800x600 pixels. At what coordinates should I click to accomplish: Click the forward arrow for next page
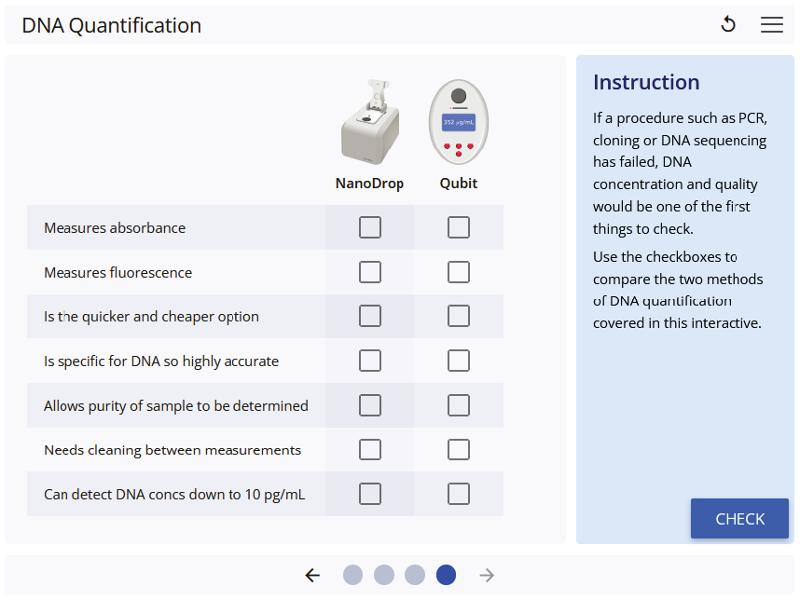487,575
